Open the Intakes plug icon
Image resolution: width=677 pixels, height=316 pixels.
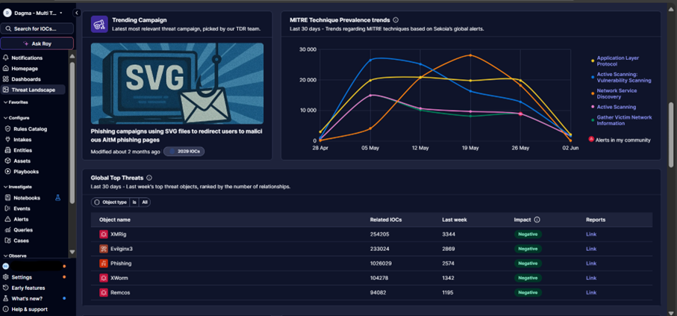[7, 140]
